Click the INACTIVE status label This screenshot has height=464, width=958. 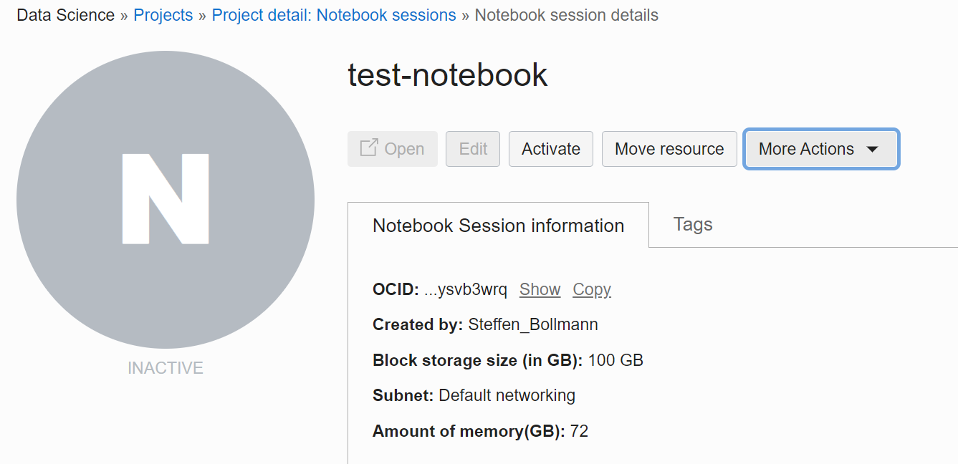click(166, 368)
